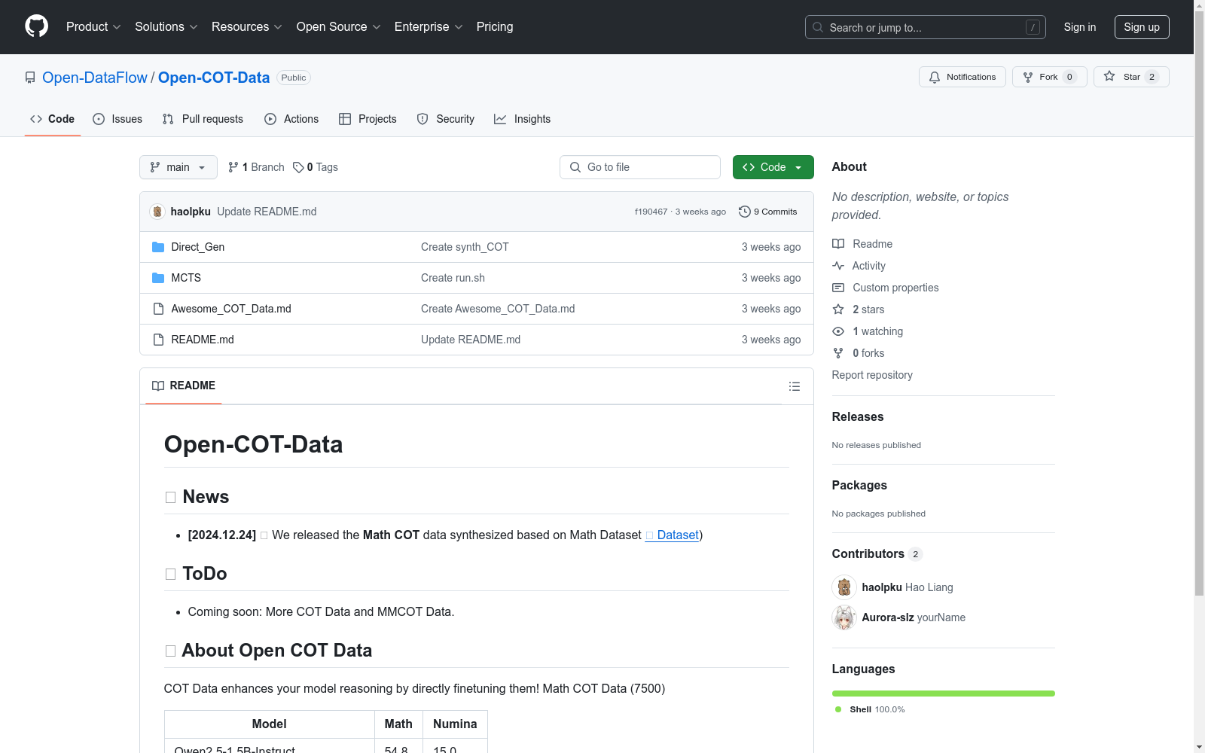Click the Sign up button

(1142, 27)
